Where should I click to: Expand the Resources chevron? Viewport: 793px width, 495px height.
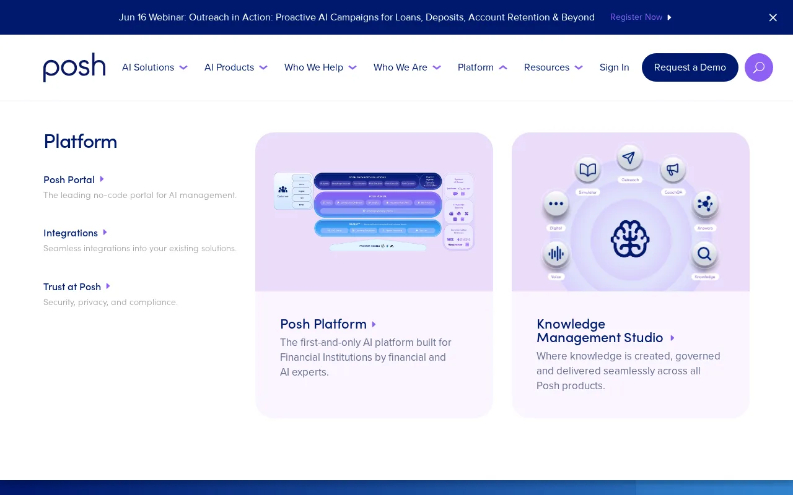tap(579, 67)
